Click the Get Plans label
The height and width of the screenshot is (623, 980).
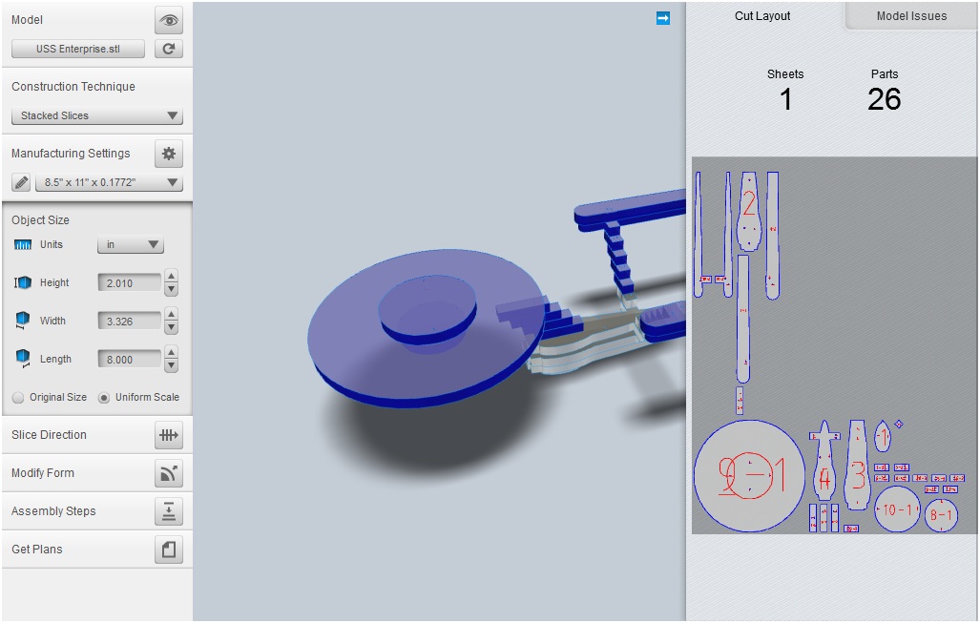click(x=37, y=550)
